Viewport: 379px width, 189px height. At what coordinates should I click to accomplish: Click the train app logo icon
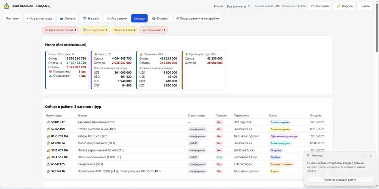click(6, 6)
